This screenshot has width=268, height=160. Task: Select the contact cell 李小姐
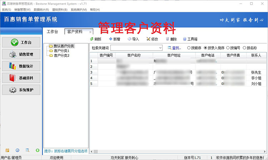[x=256, y=78]
